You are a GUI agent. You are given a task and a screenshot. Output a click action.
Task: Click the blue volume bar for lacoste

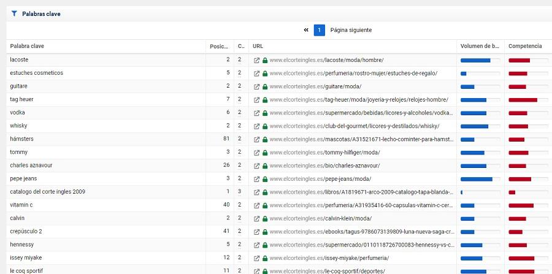coord(475,60)
